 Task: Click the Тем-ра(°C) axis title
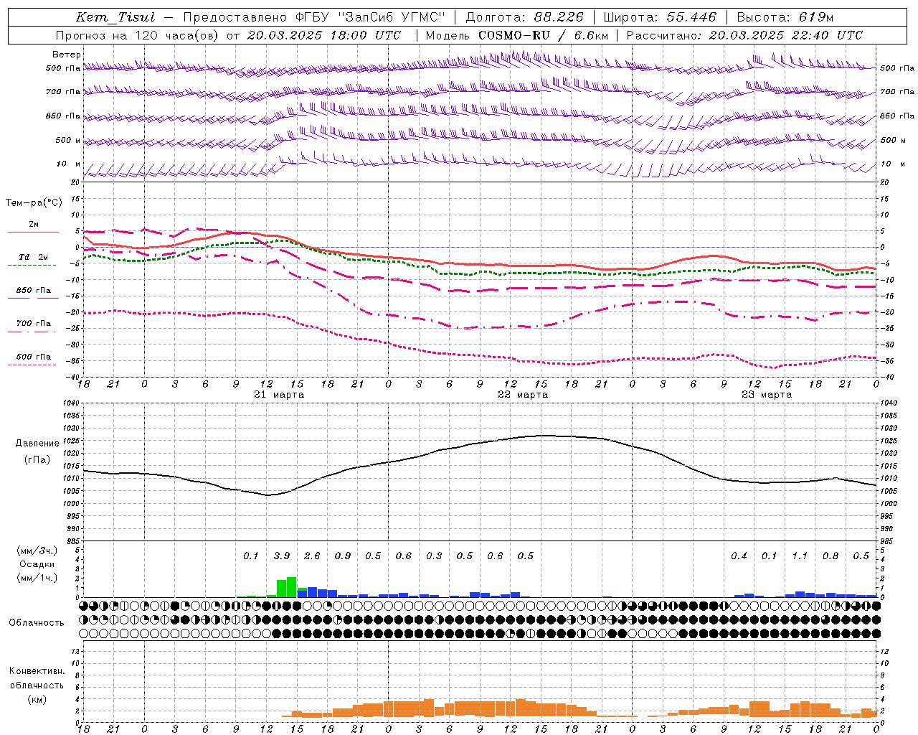click(34, 203)
